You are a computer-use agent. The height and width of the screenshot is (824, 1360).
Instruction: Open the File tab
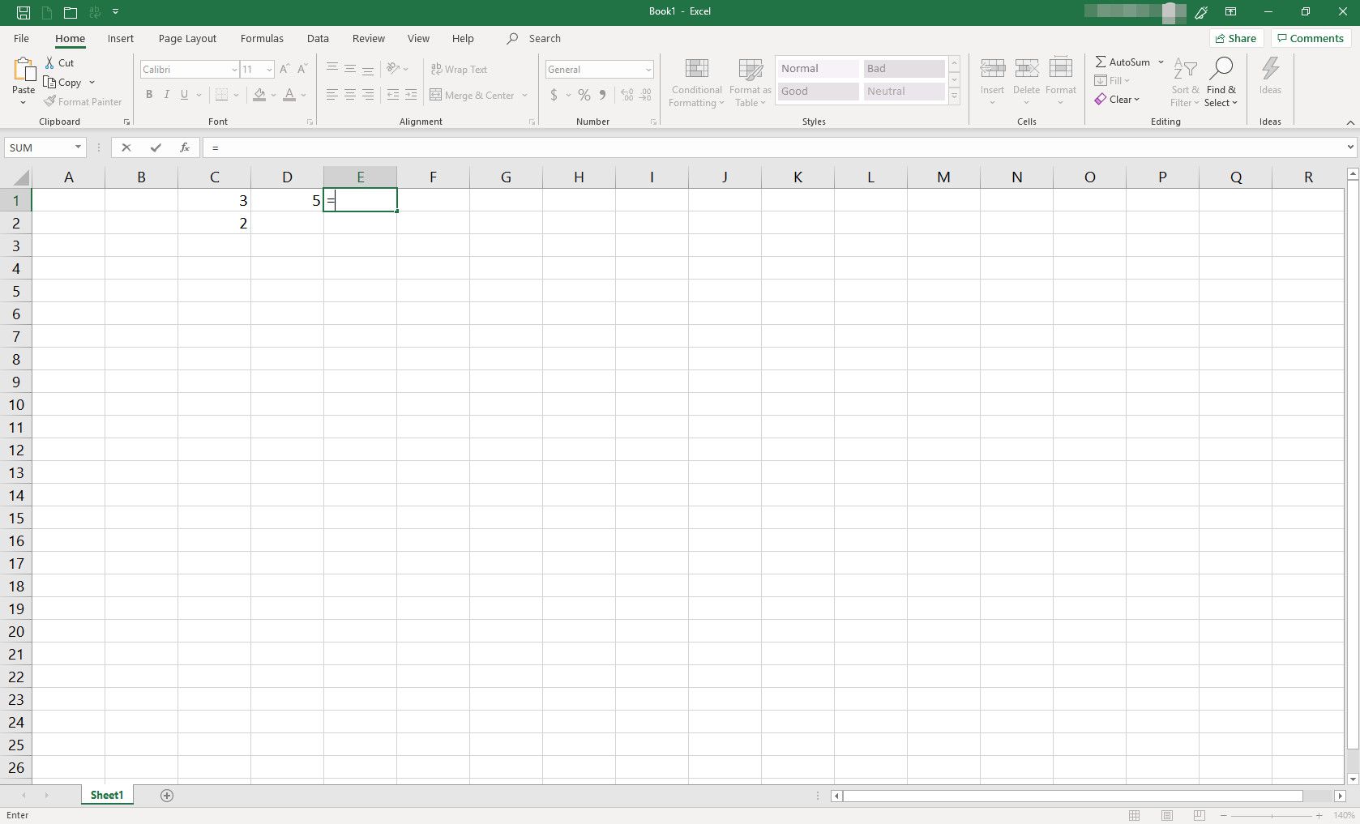tap(22, 38)
